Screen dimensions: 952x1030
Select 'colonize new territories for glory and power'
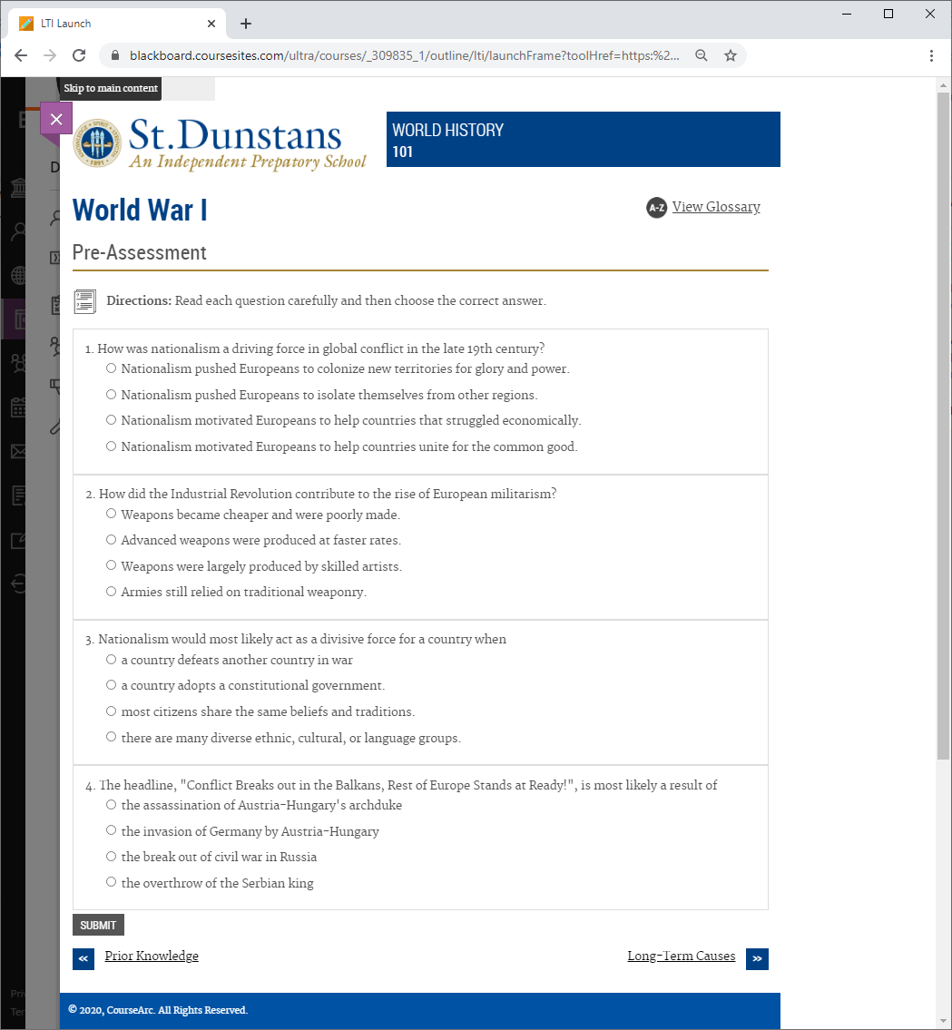(111, 368)
